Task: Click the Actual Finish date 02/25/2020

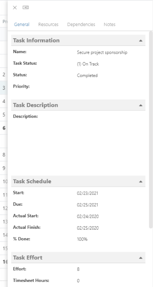Action: pos(88,228)
